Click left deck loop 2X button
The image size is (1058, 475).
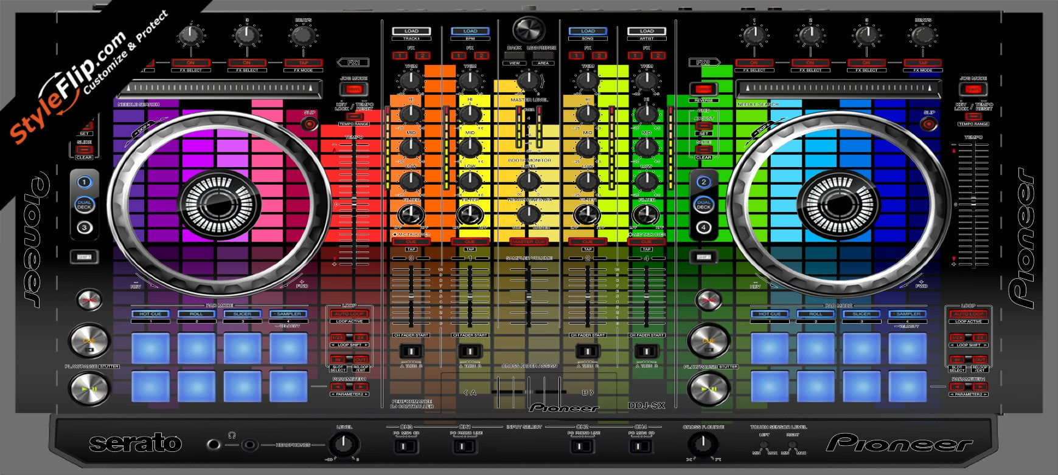(x=360, y=337)
